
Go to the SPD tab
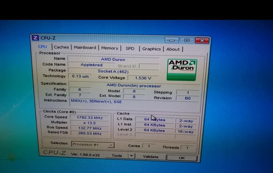pos(130,48)
